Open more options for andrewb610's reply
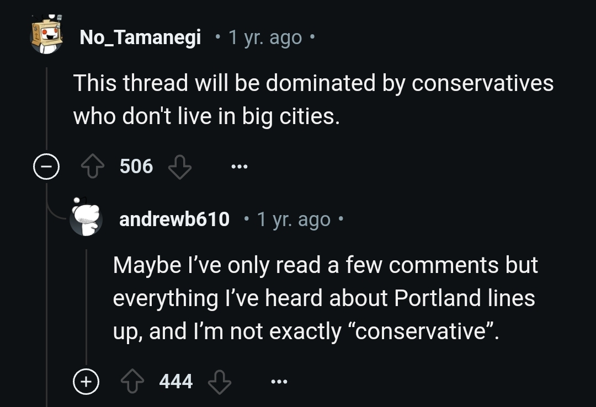The height and width of the screenshot is (407, 596). (279, 381)
